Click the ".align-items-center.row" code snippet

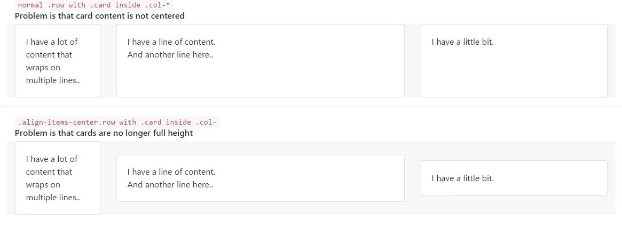pos(117,122)
